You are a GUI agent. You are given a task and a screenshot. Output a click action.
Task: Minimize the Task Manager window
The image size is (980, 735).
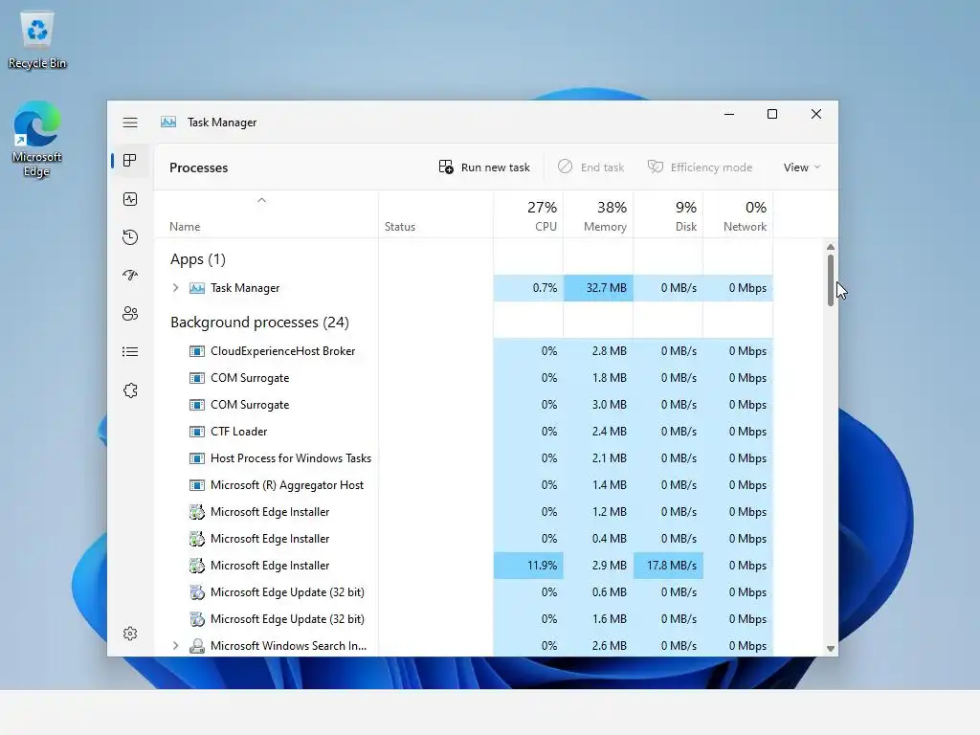[x=728, y=114]
